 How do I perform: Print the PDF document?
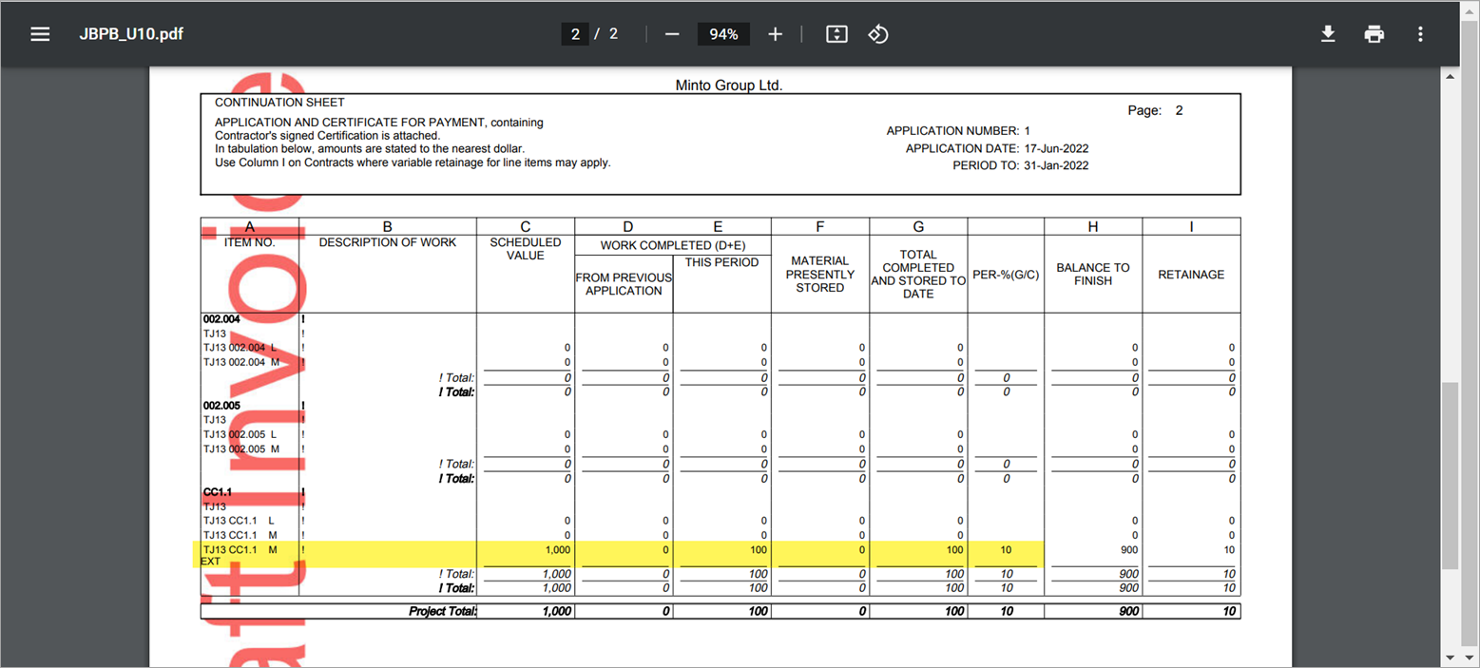coord(1374,34)
